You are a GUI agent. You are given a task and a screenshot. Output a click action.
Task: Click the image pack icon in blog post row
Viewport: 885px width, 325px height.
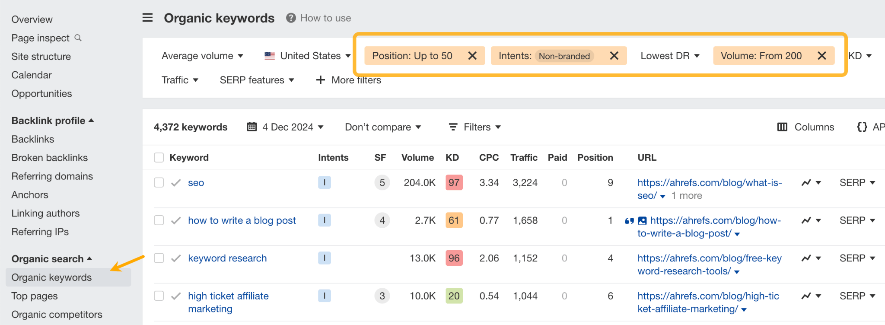pos(643,221)
